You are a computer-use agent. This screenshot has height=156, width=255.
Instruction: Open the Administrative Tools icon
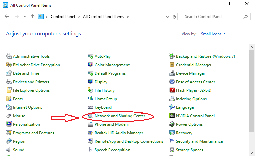point(9,56)
